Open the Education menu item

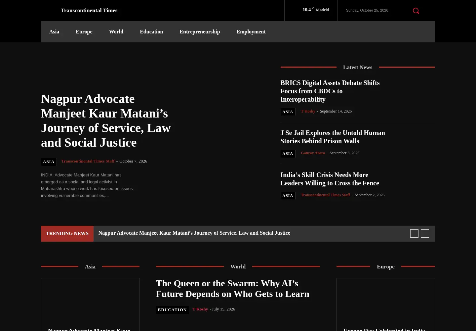[x=151, y=32]
